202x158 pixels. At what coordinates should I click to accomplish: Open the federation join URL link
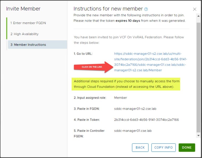coord(151,62)
